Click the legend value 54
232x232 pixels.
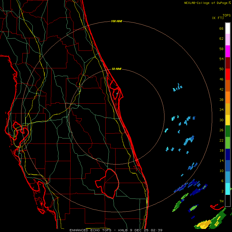pos(221,59)
